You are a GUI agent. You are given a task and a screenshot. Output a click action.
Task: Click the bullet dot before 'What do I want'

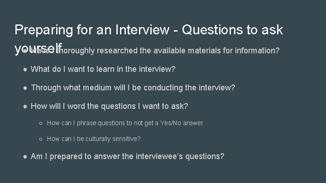[x=25, y=70]
